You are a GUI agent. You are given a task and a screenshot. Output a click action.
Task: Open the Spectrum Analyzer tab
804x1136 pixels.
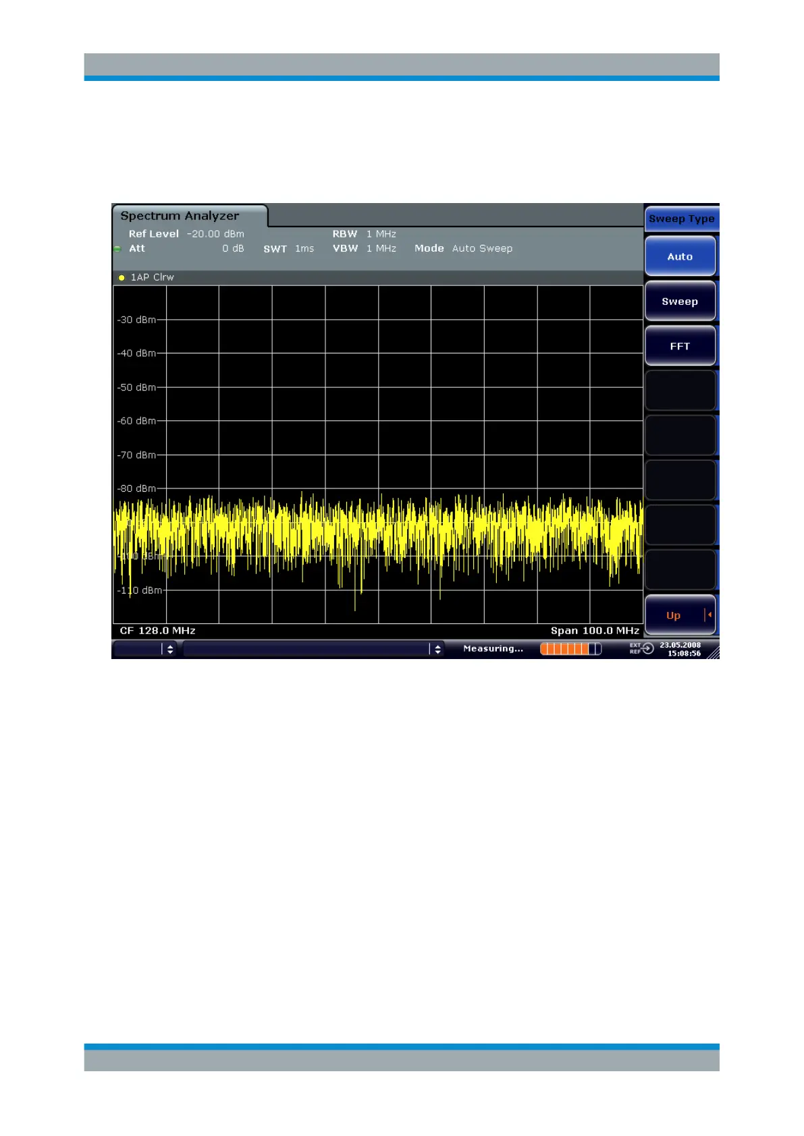pyautogui.click(x=190, y=216)
